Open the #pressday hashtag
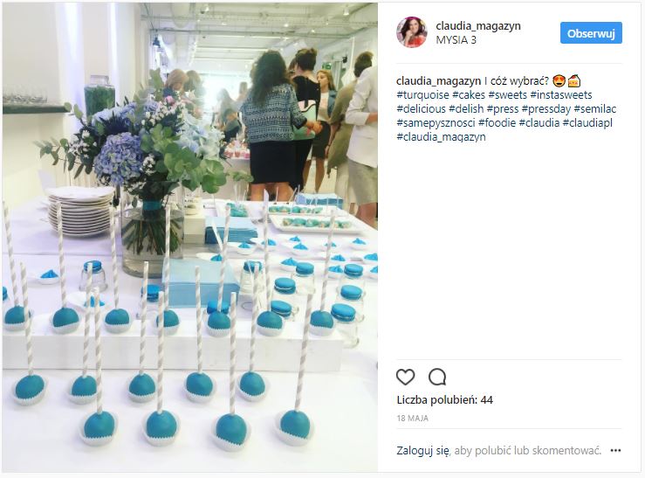This screenshot has height=478, width=645. click(546, 109)
